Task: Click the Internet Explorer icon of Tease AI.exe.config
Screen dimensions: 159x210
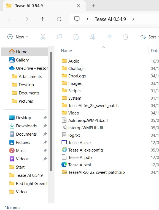Action: tap(64, 150)
